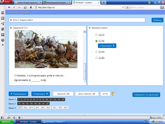165x124 pixels.
Task: Click the Помощь help button
Action: 157,20
